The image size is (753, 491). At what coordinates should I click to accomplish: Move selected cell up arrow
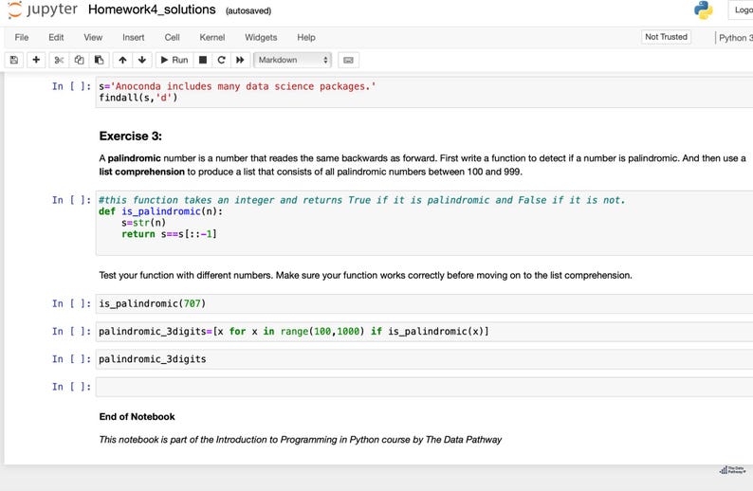(122, 60)
